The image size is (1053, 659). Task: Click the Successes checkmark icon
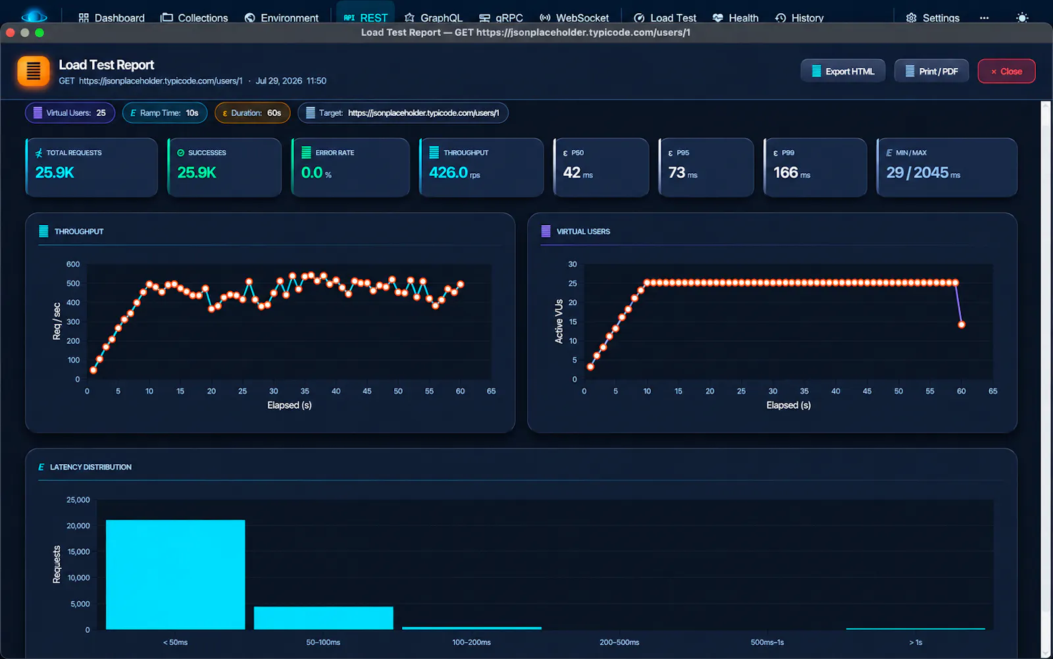180,153
